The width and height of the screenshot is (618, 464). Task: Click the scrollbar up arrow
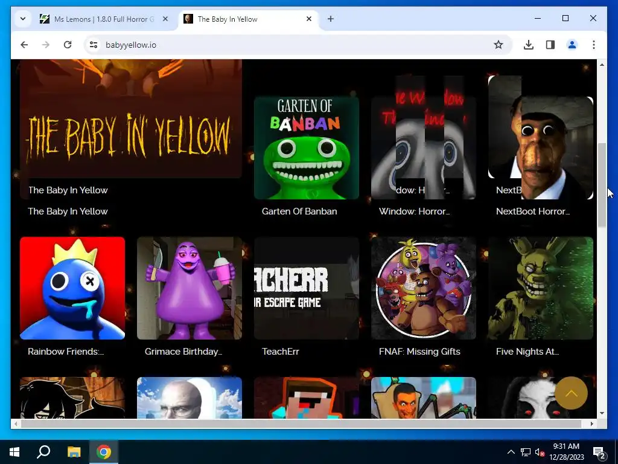click(x=602, y=64)
